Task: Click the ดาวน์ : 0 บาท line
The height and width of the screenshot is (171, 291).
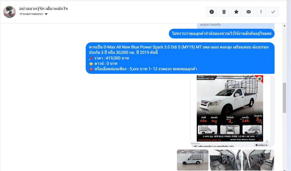Action: tap(103, 64)
